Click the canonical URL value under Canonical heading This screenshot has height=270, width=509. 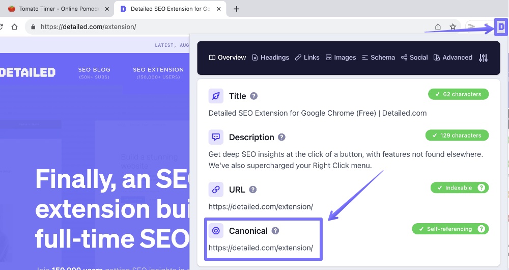coord(261,248)
